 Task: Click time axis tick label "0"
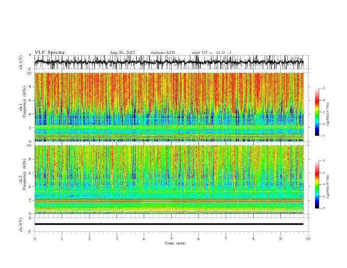[35, 239]
